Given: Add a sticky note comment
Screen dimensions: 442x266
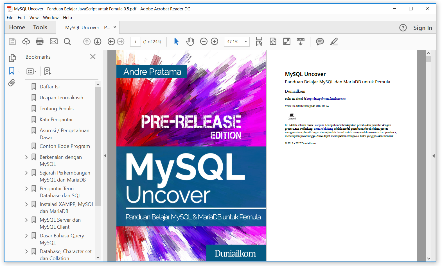Looking at the screenshot, I should pos(320,42).
